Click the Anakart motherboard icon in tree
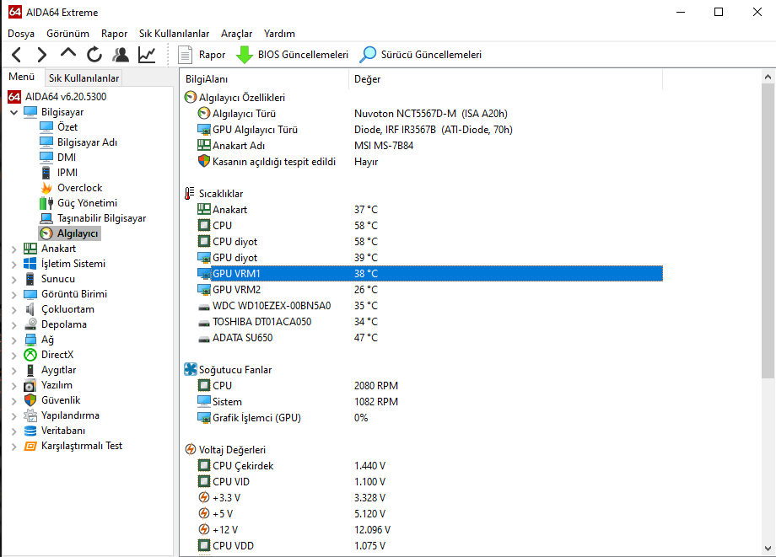776x557 pixels. point(30,249)
